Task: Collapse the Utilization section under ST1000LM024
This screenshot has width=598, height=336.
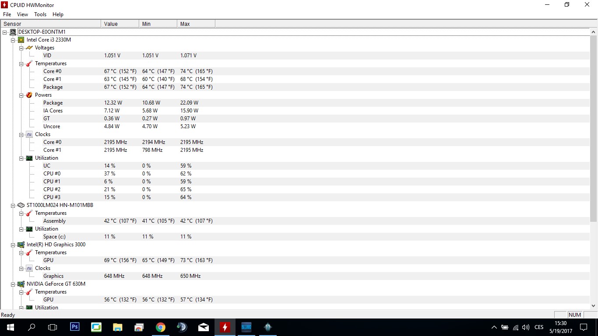Action: coord(21,229)
